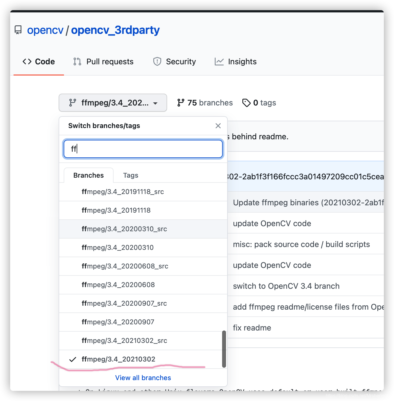The width and height of the screenshot is (394, 401).
Task: Choose branch ffmpeg/3.4_20200907
Action: pos(143,322)
